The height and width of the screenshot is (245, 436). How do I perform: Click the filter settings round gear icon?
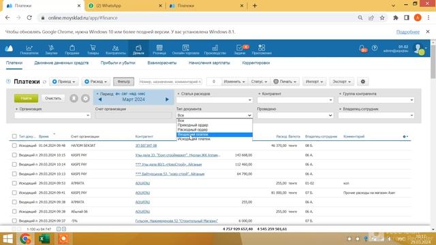tap(85, 98)
